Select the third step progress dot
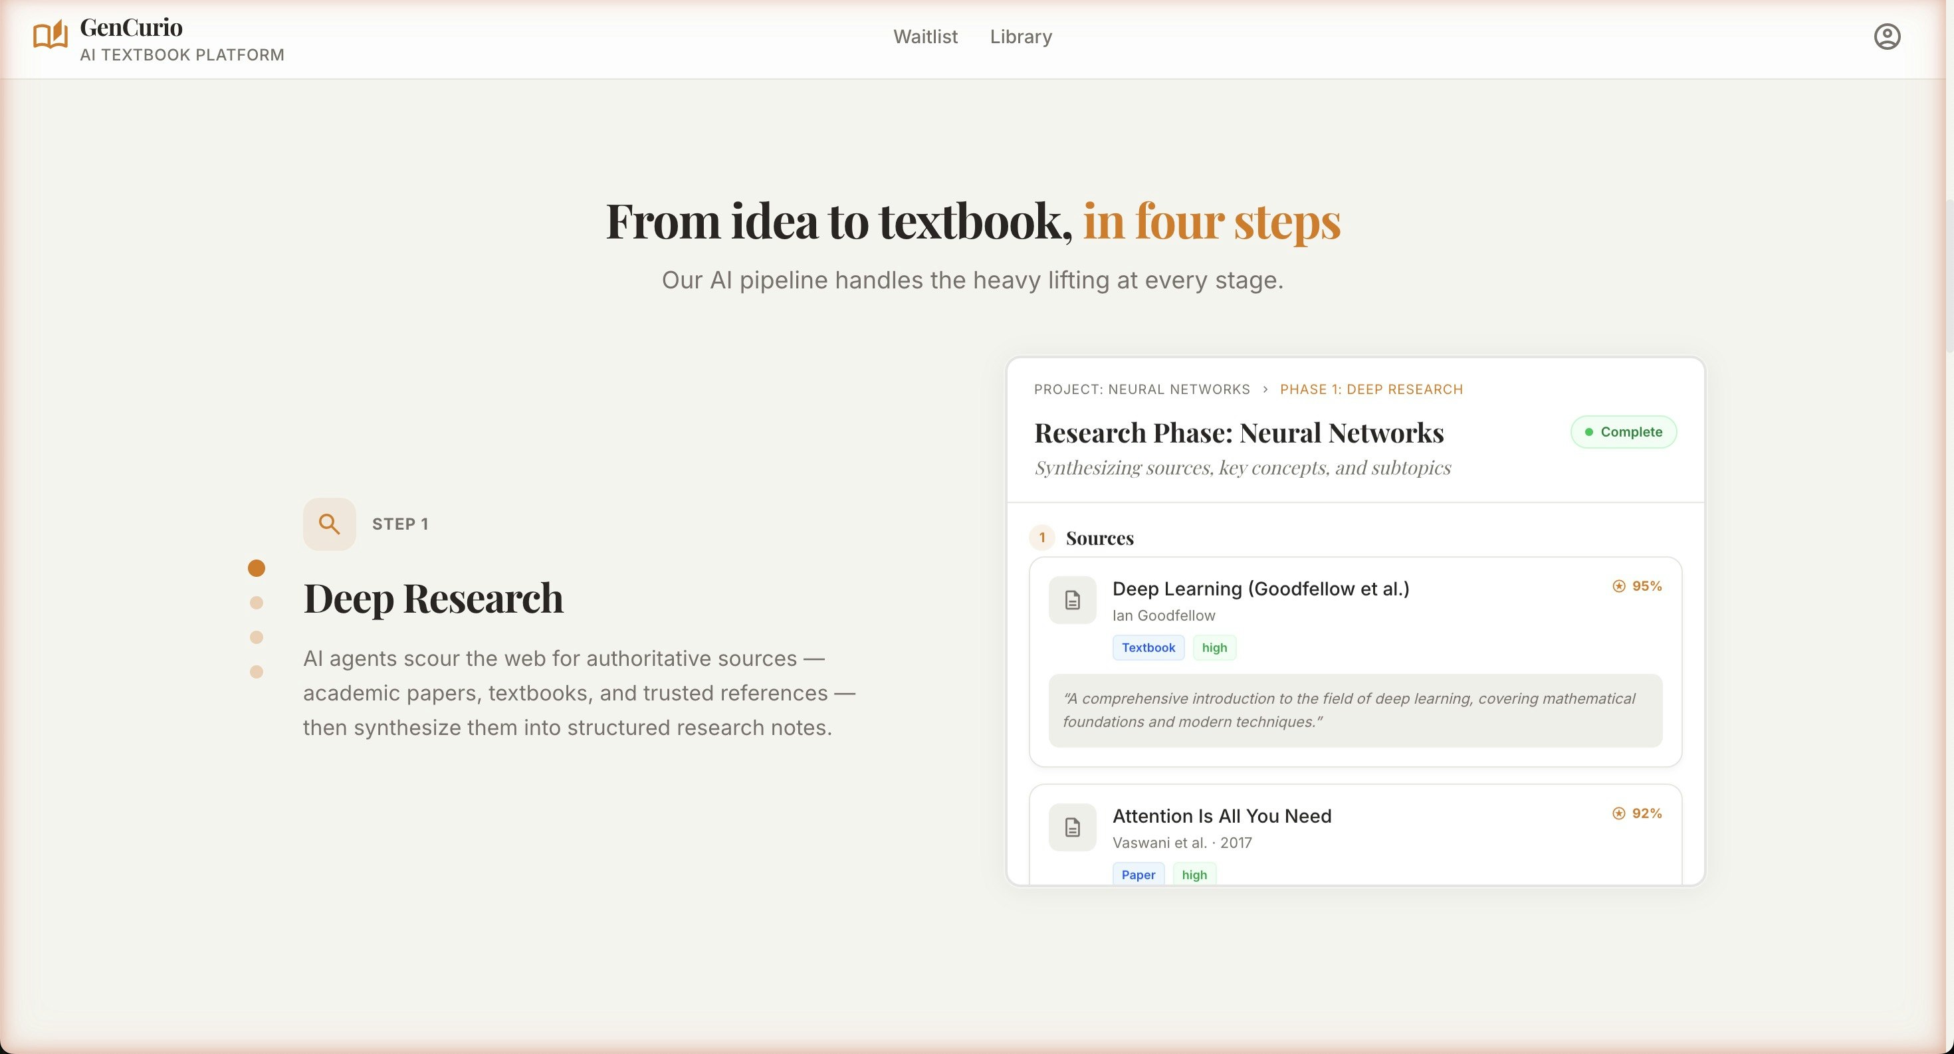Image resolution: width=1954 pixels, height=1054 pixels. coord(256,637)
